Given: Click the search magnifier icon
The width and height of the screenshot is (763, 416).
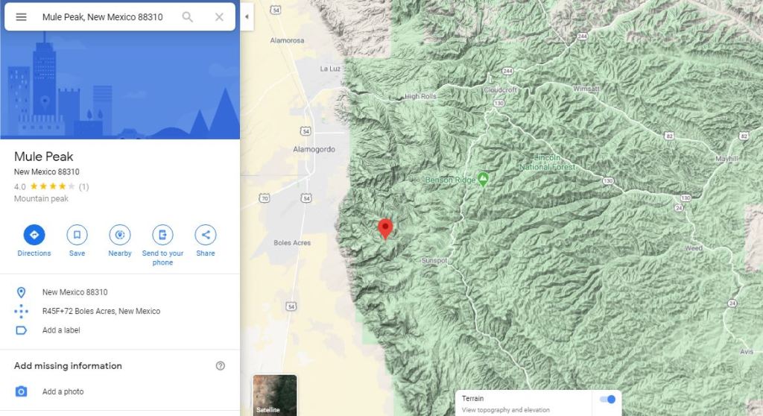Looking at the screenshot, I should click(x=187, y=17).
